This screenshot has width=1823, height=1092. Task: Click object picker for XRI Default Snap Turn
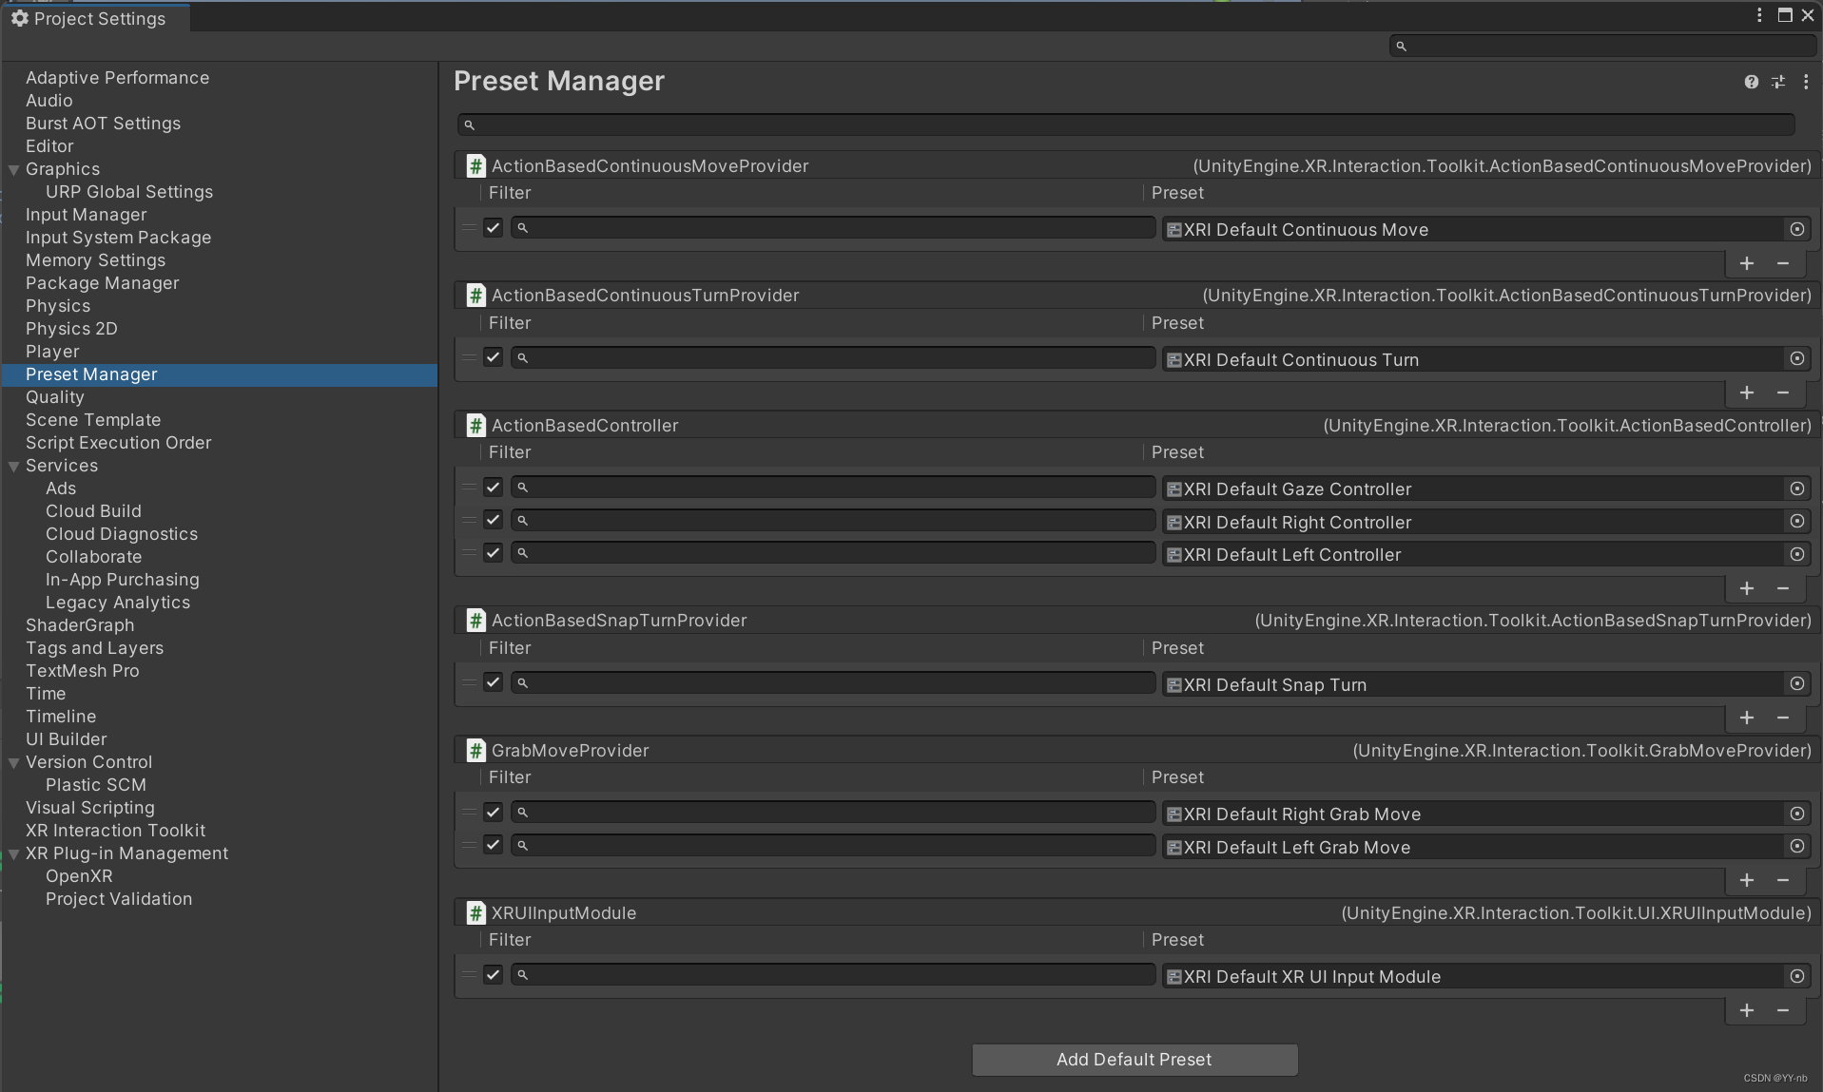[x=1797, y=684]
